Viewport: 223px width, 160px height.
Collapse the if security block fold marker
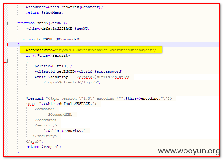pyautogui.click(x=6, y=61)
